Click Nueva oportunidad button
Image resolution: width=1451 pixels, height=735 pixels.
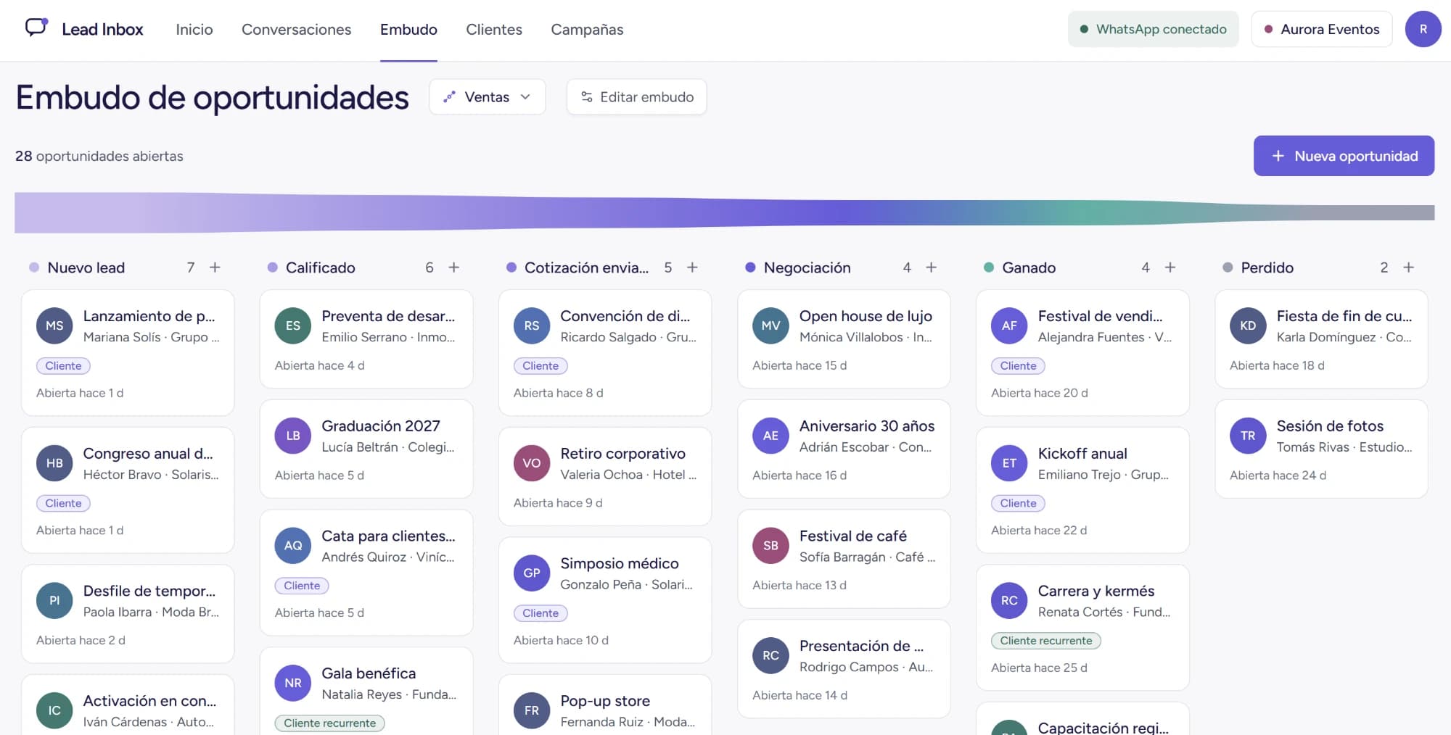click(x=1344, y=156)
